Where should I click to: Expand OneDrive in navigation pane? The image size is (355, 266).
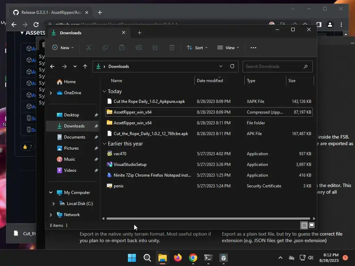pos(51,93)
